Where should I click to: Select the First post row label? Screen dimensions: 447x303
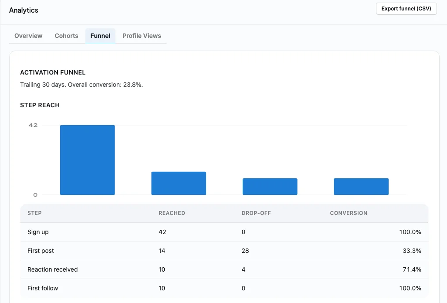41,251
